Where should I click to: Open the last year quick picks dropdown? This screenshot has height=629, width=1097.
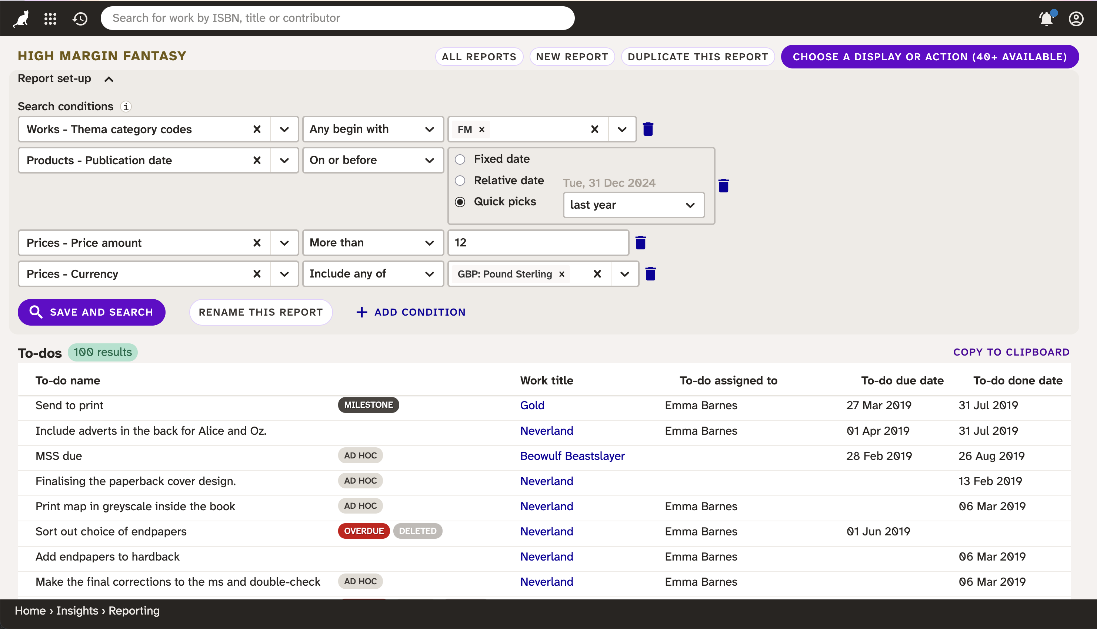[x=633, y=205]
